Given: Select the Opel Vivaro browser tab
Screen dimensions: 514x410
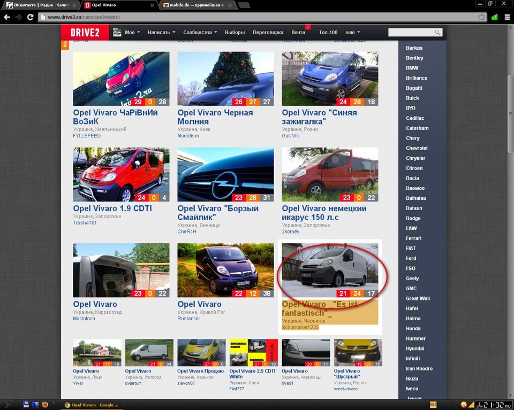Looking at the screenshot, I should [x=119, y=5].
